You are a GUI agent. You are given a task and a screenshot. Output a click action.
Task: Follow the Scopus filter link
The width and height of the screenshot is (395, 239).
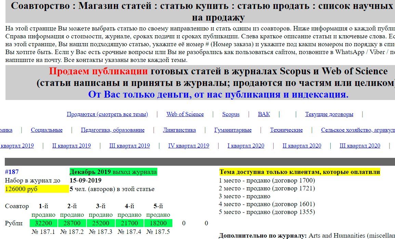pos(231,114)
